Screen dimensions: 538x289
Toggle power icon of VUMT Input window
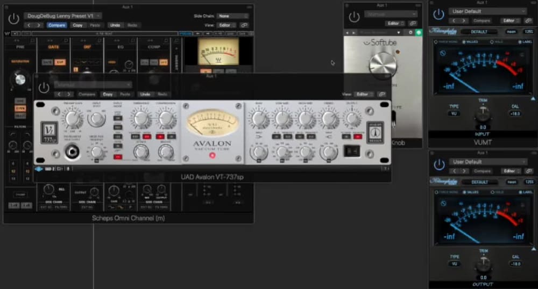click(438, 15)
